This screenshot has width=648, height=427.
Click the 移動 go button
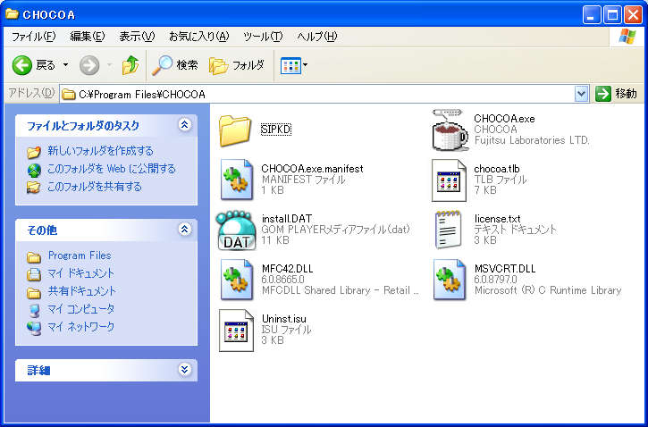(617, 94)
